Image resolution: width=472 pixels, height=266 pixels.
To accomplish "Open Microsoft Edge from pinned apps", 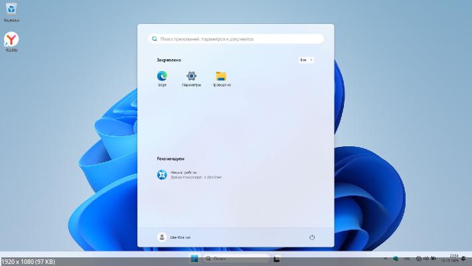I will pyautogui.click(x=162, y=76).
